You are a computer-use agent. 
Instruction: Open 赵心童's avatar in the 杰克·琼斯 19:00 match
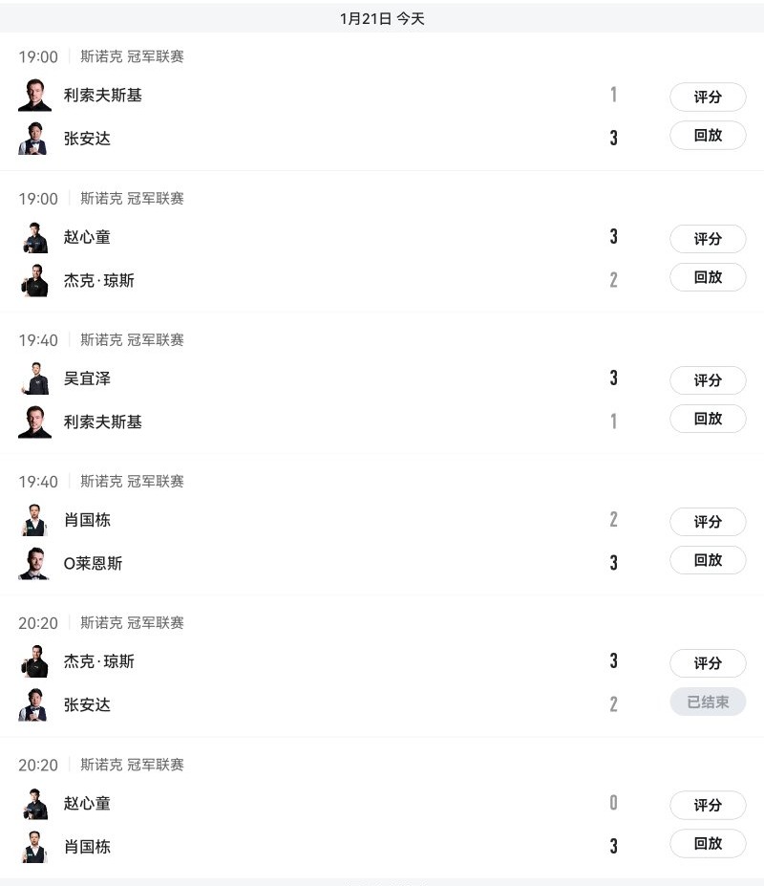pyautogui.click(x=34, y=237)
